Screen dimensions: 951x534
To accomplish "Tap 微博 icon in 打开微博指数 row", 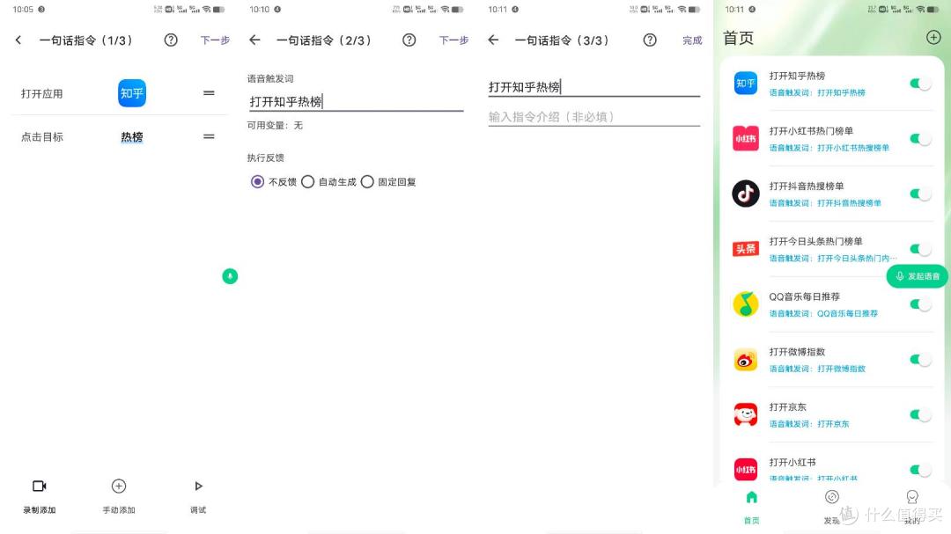I will click(x=746, y=360).
